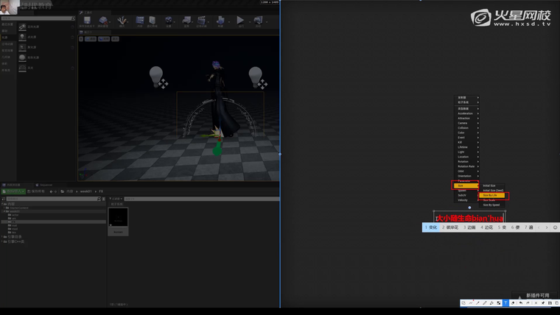Click the Save Current Level toolbar icon

87,21
